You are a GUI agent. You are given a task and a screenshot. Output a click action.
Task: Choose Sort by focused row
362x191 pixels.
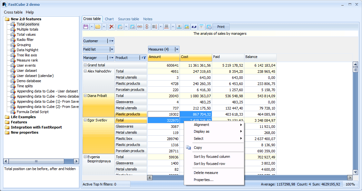tap(214, 164)
